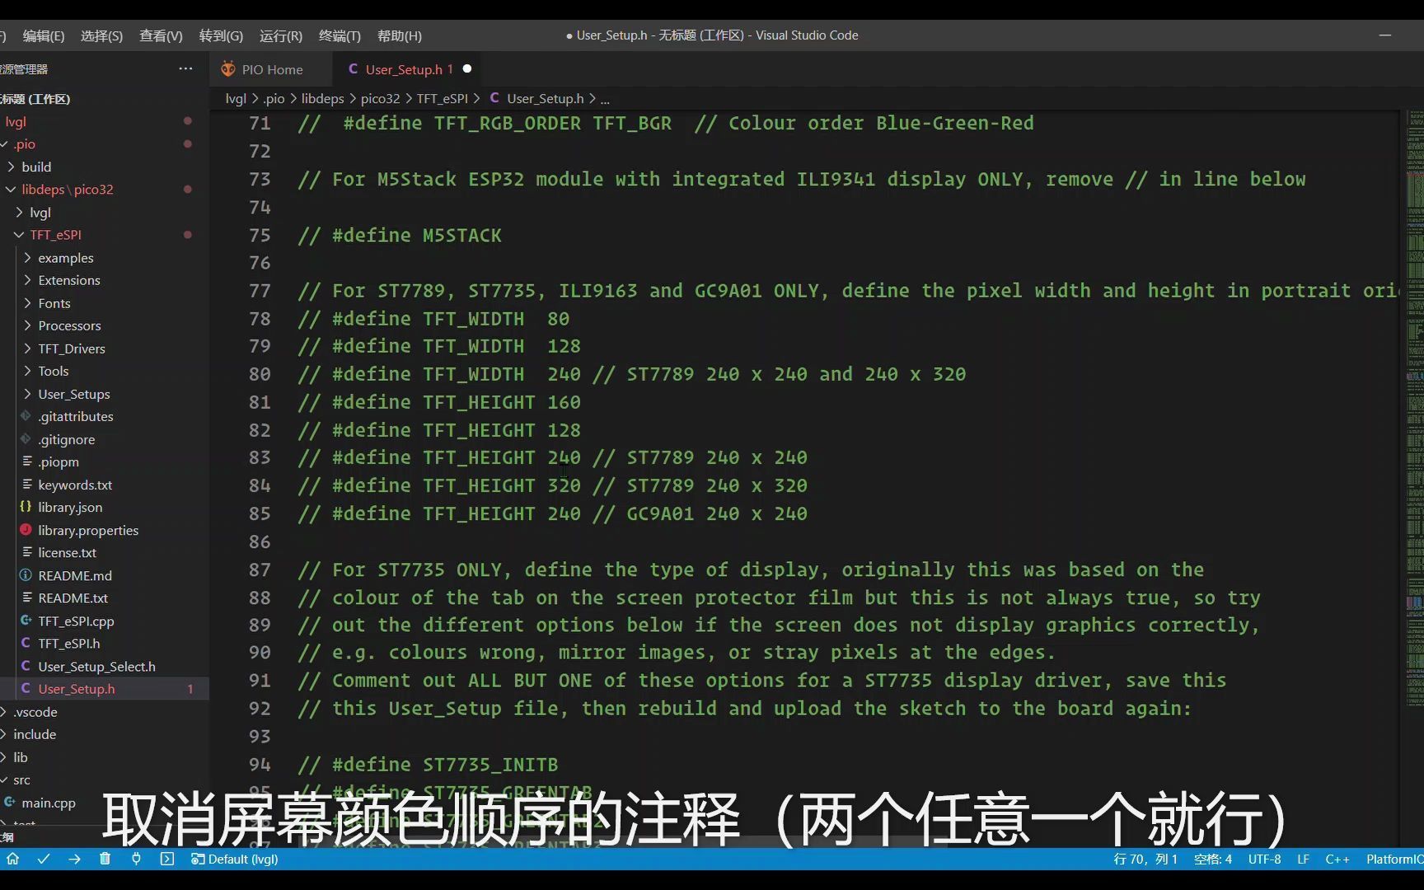
Task: Open the 编辑(E) menu
Action: (44, 35)
